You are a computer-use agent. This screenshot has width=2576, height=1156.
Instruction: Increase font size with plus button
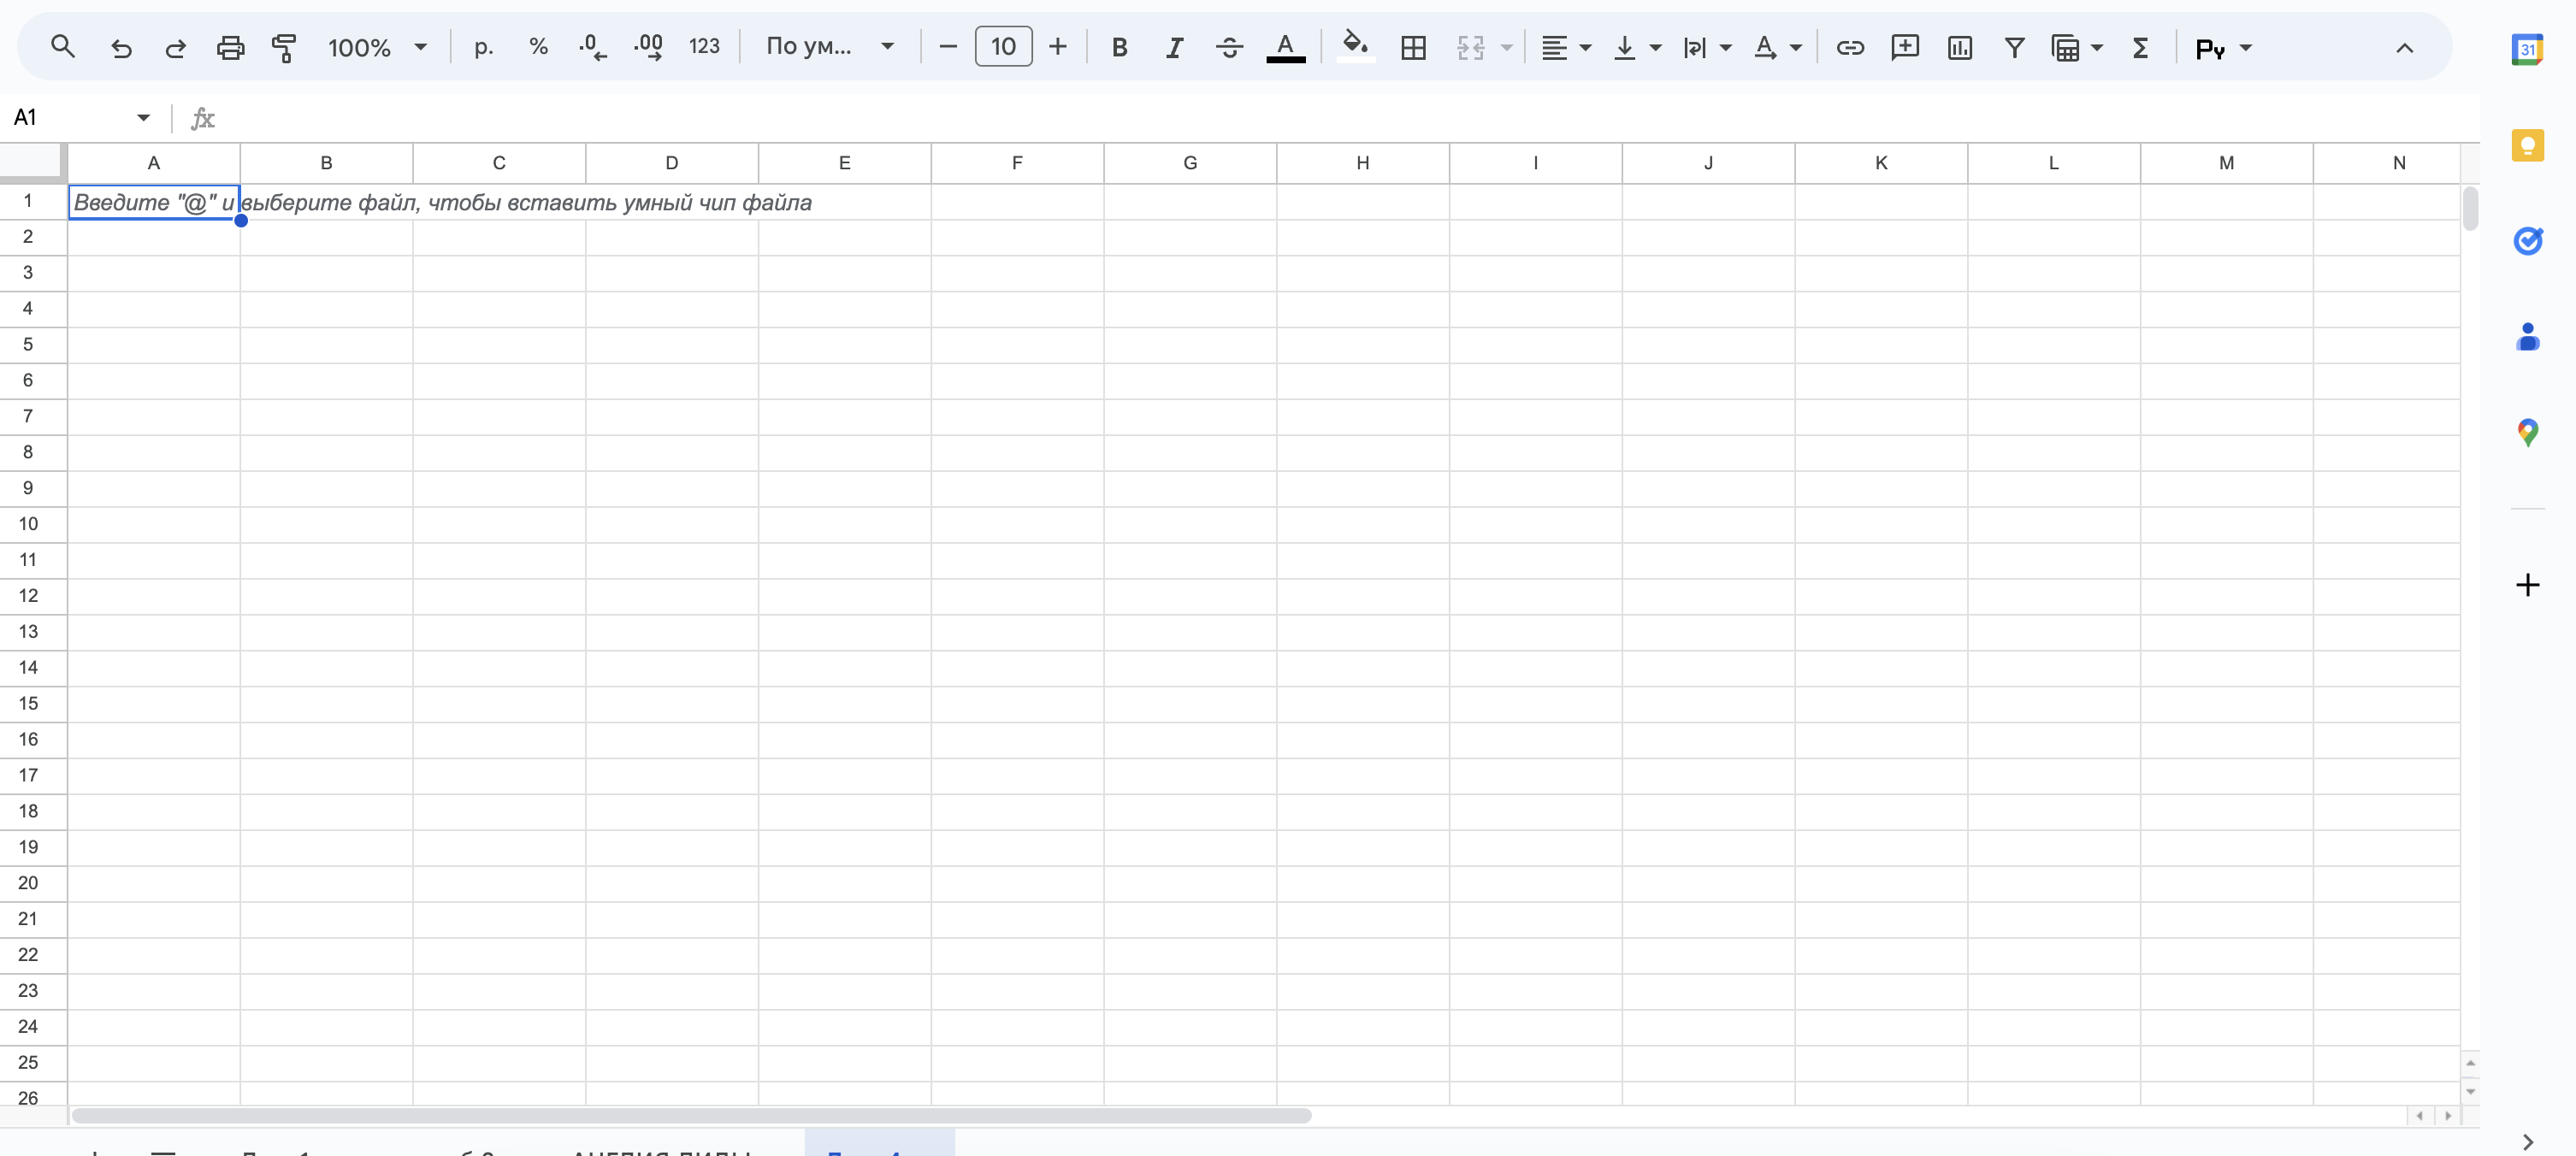[x=1057, y=47]
